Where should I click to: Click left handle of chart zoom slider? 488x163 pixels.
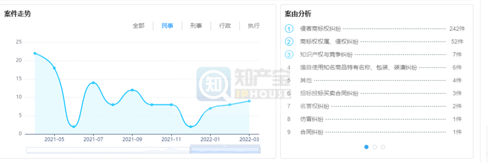[190, 150]
